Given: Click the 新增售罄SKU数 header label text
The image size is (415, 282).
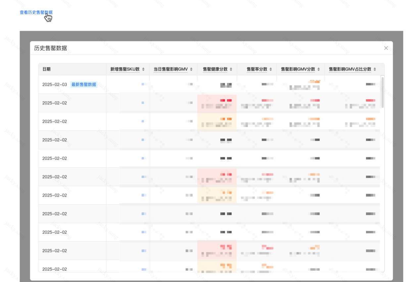Looking at the screenshot, I should (125, 69).
